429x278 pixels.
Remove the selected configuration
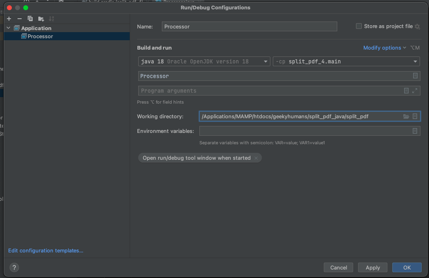point(19,19)
